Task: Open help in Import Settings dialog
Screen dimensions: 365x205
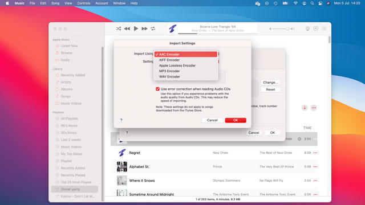Action: 121,120
